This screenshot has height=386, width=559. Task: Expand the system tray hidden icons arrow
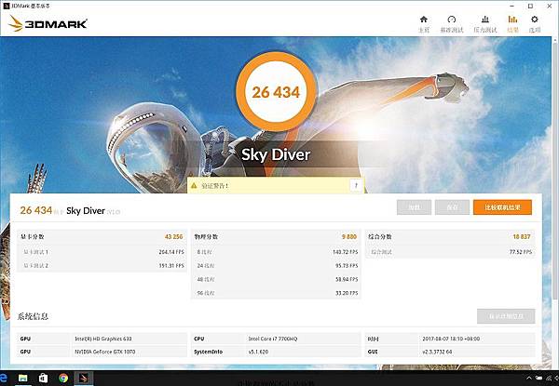pyautogui.click(x=529, y=379)
